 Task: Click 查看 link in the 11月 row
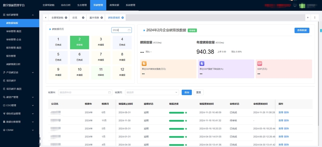[281, 120]
